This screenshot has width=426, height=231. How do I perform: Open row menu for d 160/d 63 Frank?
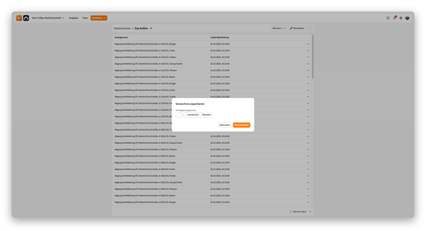tap(308, 169)
